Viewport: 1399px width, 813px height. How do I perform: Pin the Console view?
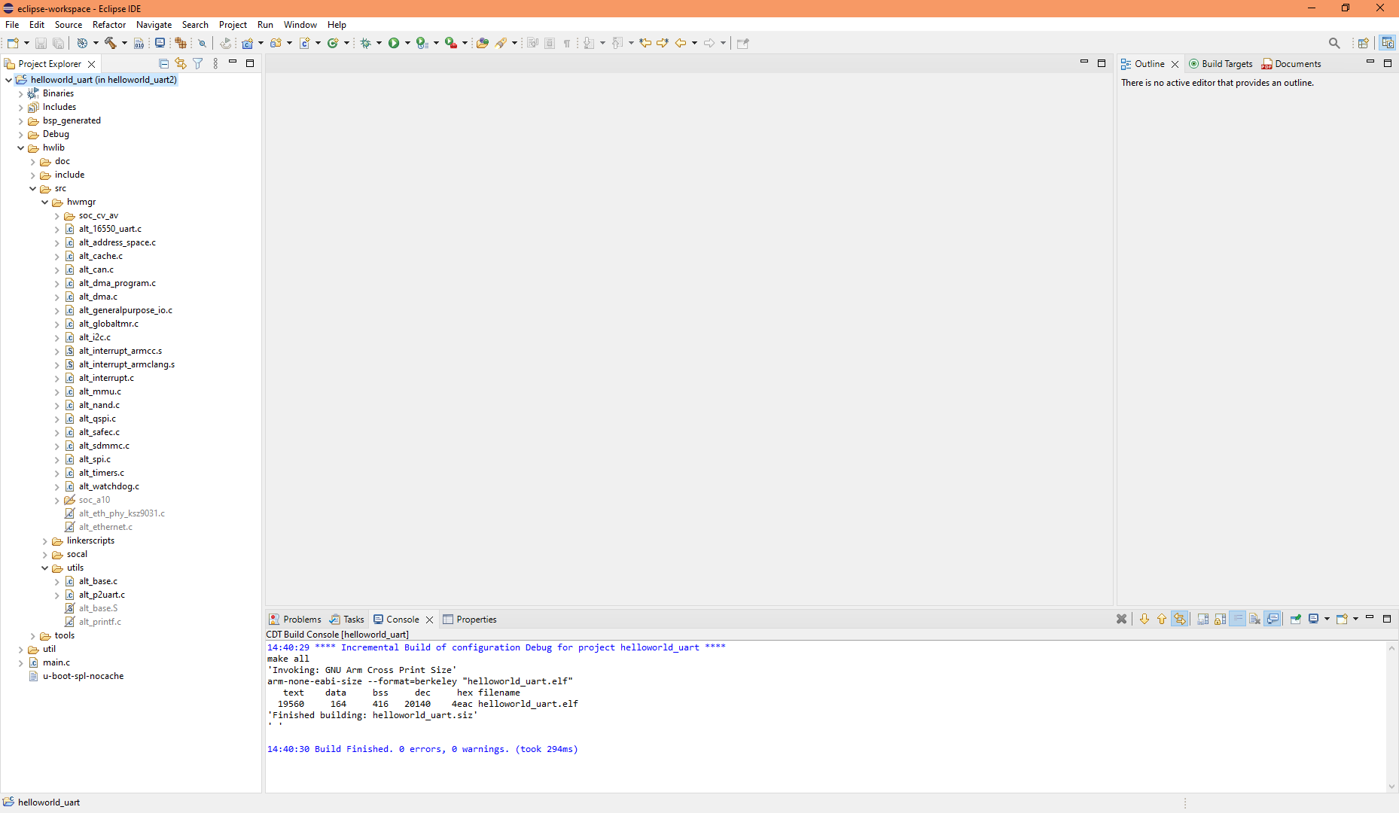pos(1296,619)
